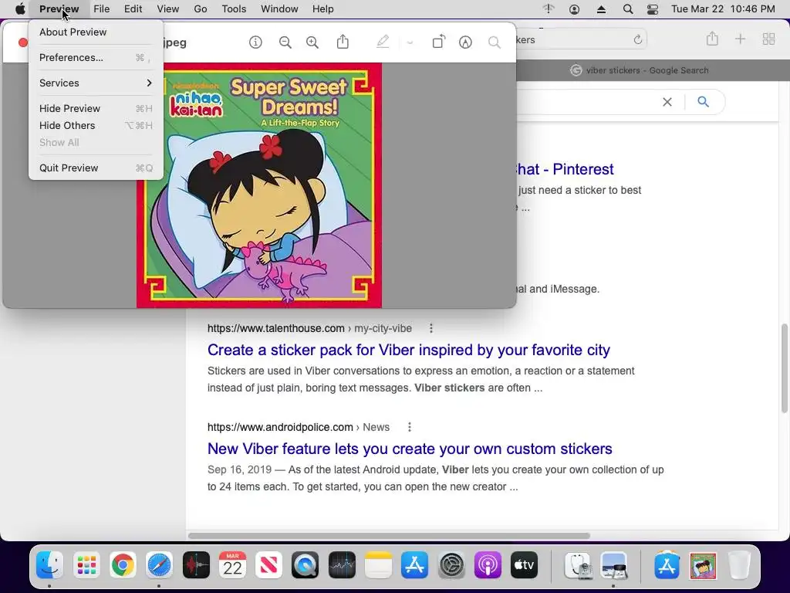Select the Highlight pen tool in Preview
Screen dimensions: 790x593
pos(383,42)
